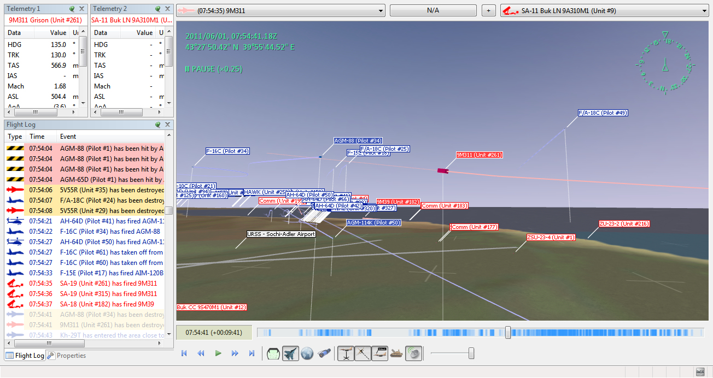Screen dimensions: 713x378
Task: Click the fast-forward playback button
Action: pos(235,353)
